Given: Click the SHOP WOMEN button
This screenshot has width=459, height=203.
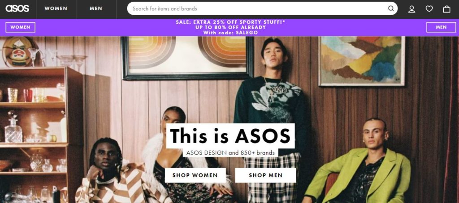Looking at the screenshot, I should pos(195,175).
